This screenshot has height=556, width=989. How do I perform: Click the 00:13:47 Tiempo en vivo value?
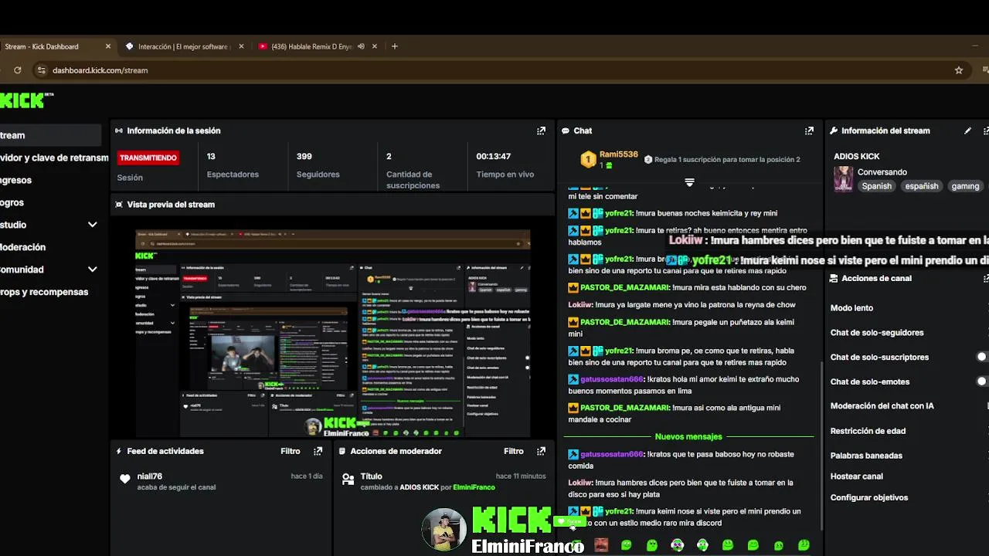[x=494, y=156]
